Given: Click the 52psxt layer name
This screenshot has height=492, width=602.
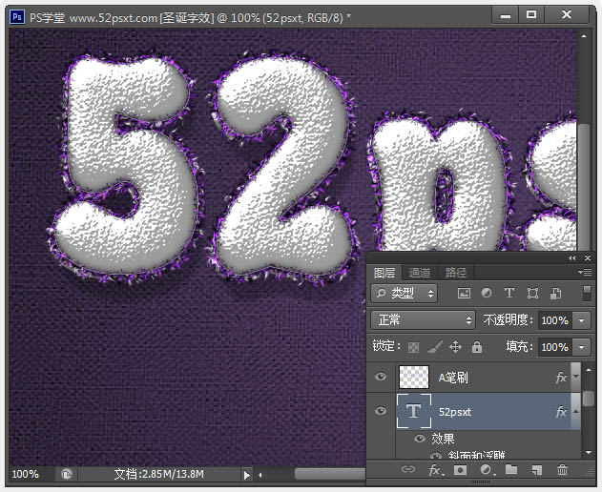Looking at the screenshot, I should point(455,412).
